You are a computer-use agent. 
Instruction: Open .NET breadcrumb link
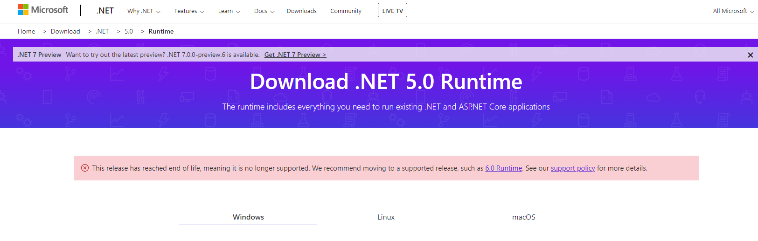(102, 31)
